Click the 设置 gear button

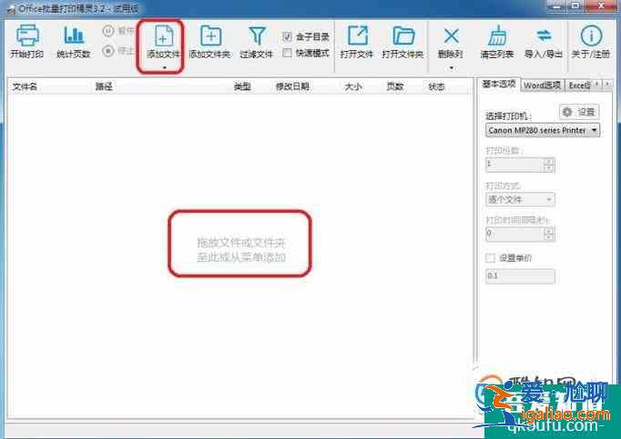579,112
